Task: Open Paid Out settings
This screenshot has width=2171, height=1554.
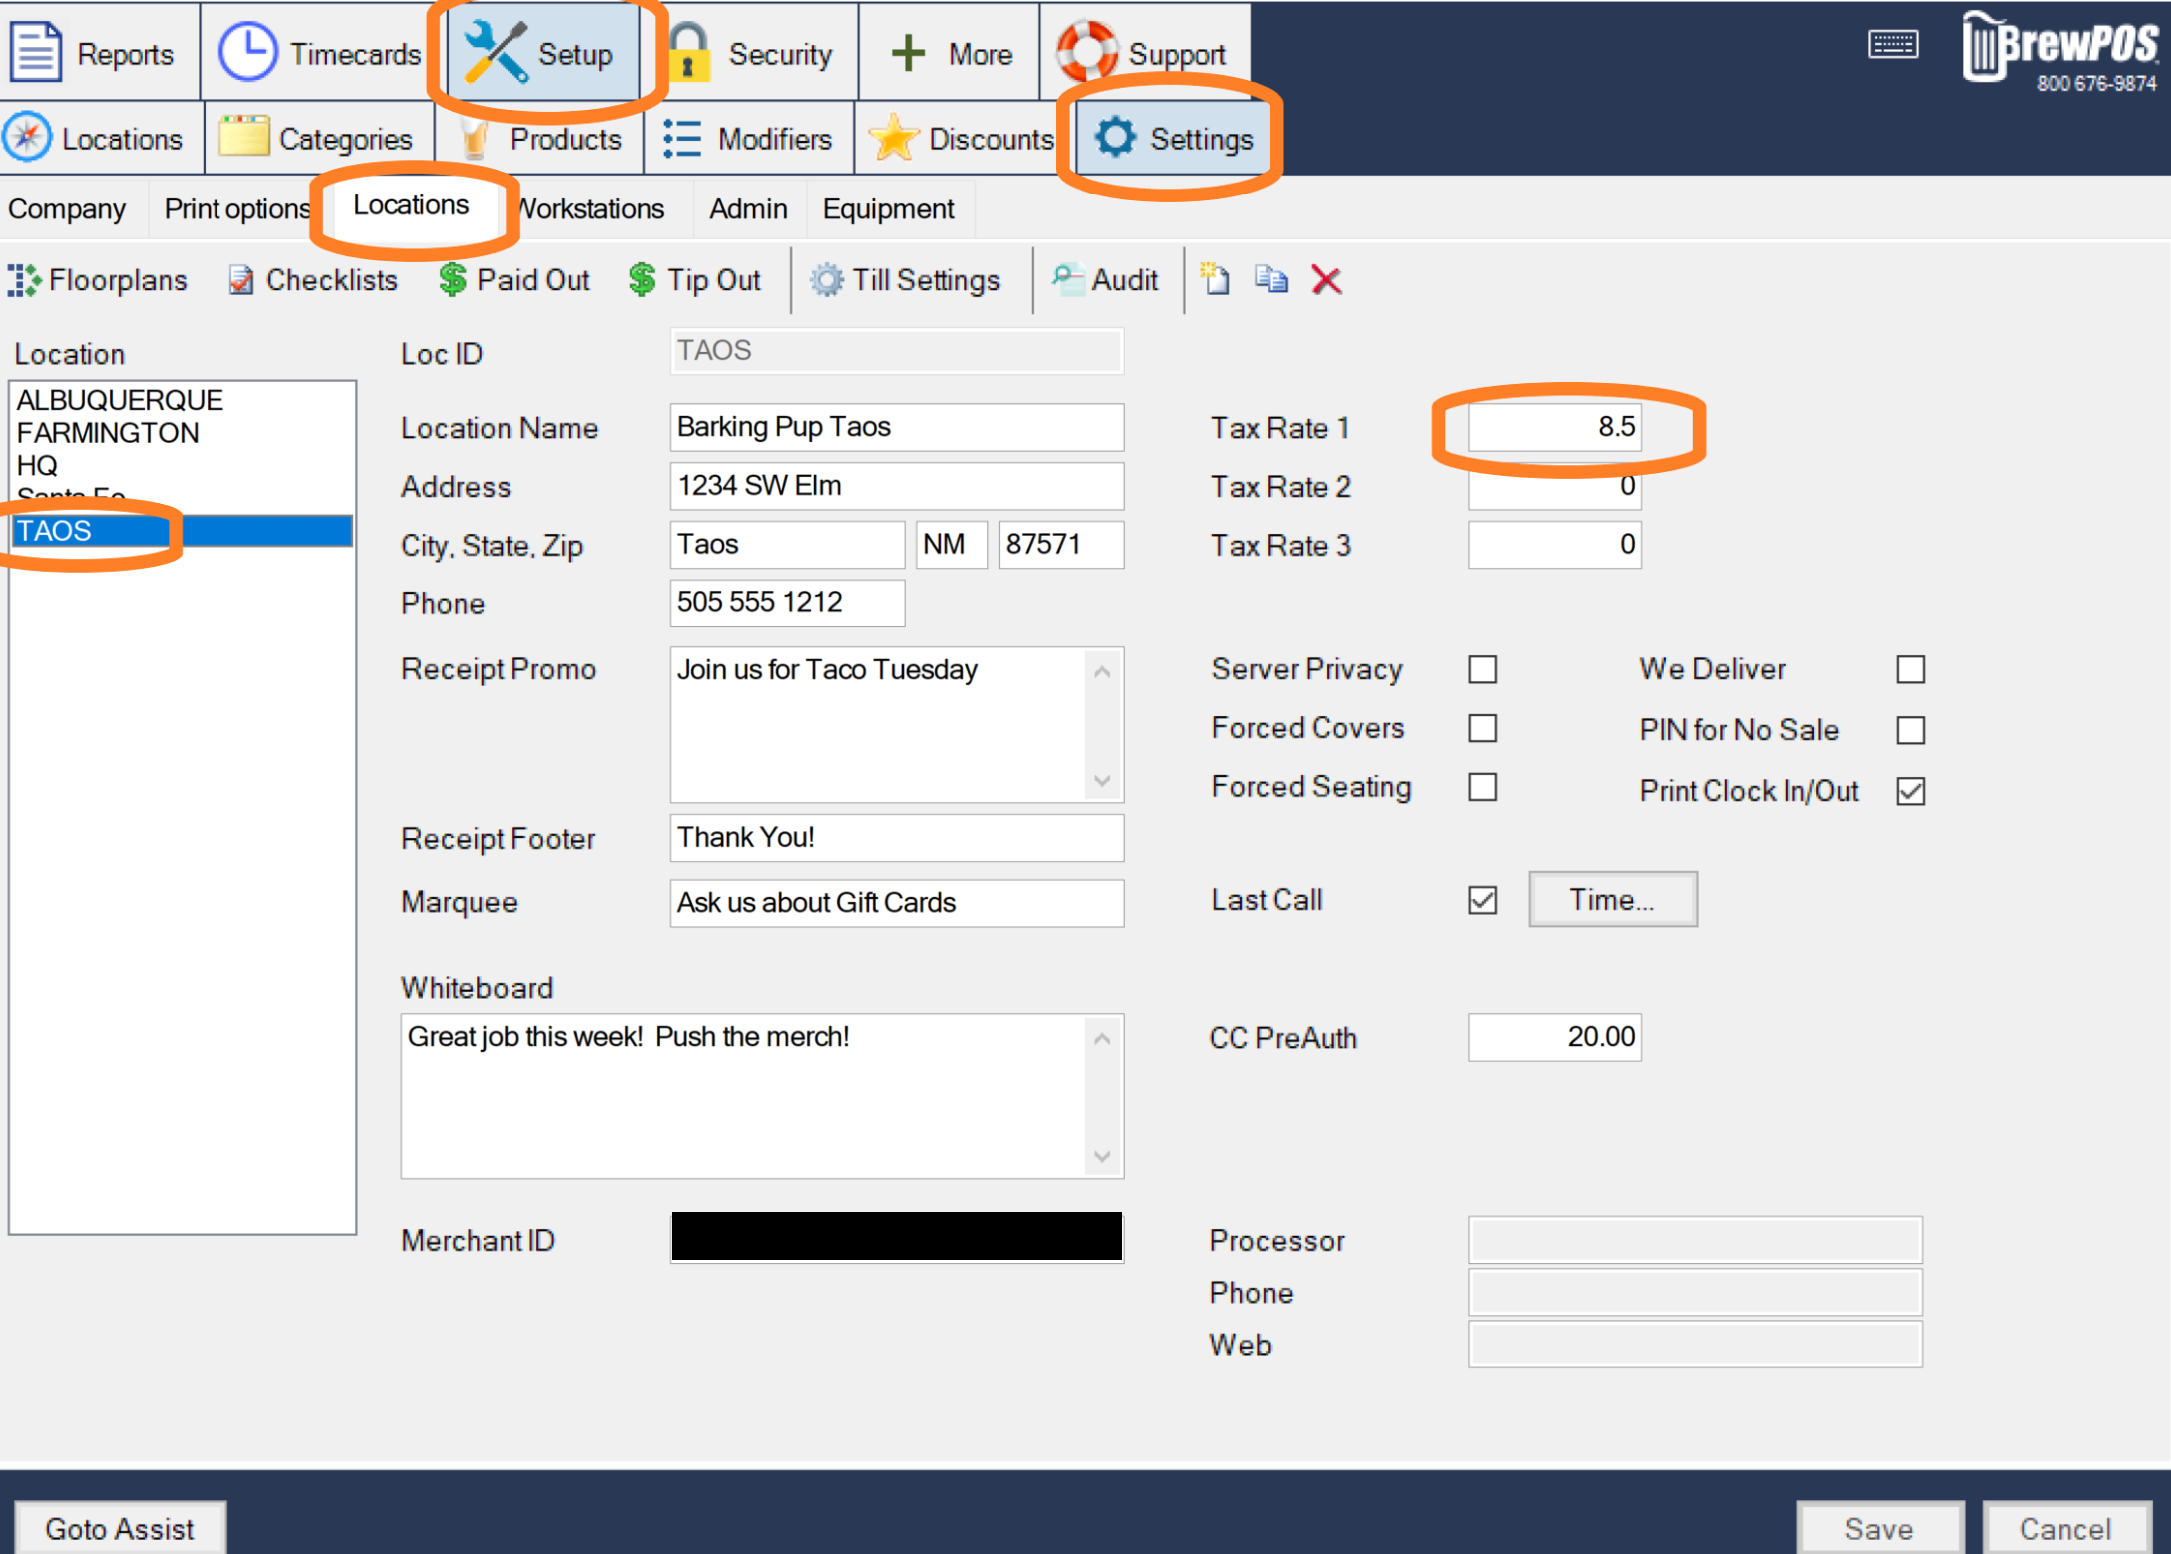Action: tap(515, 280)
